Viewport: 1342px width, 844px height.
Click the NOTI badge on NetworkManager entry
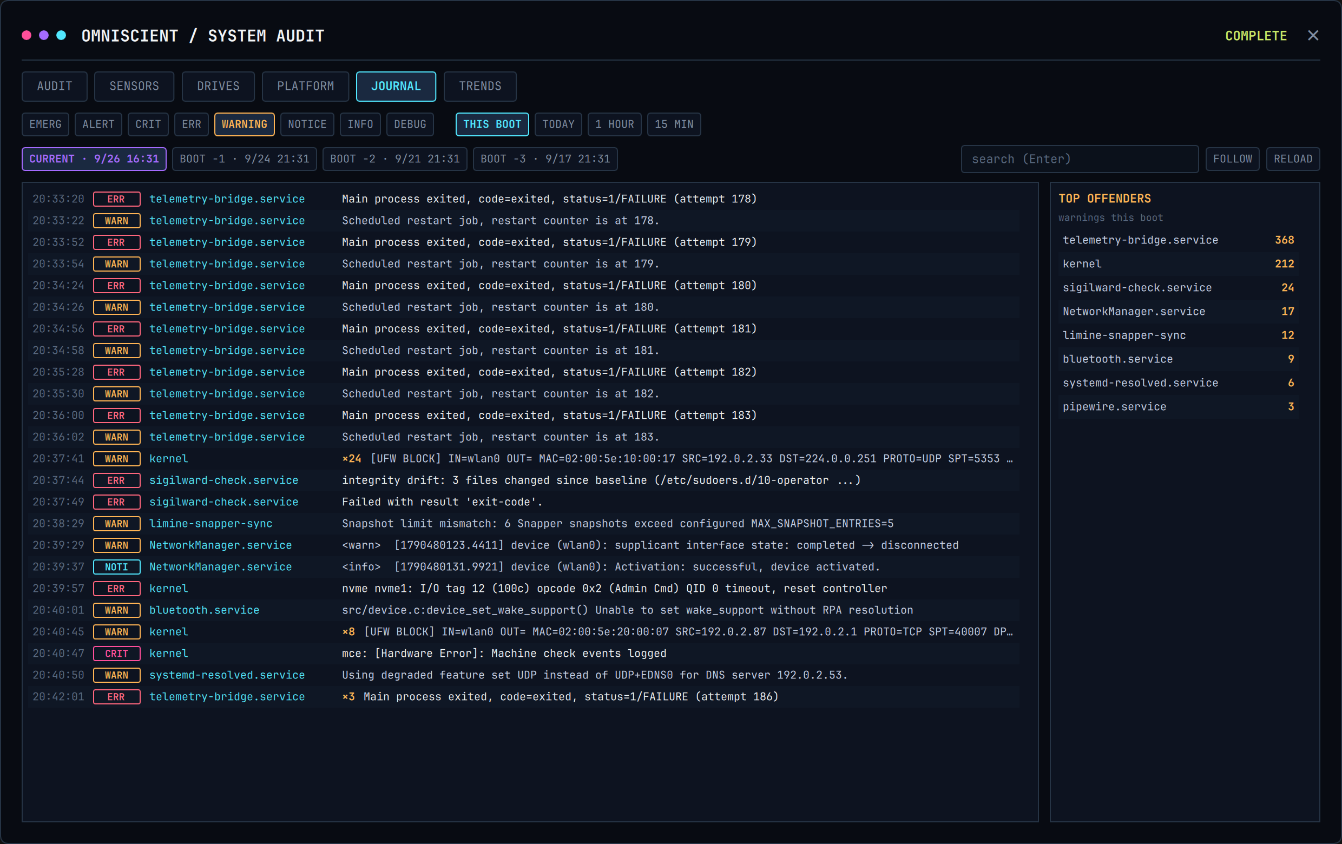point(116,567)
